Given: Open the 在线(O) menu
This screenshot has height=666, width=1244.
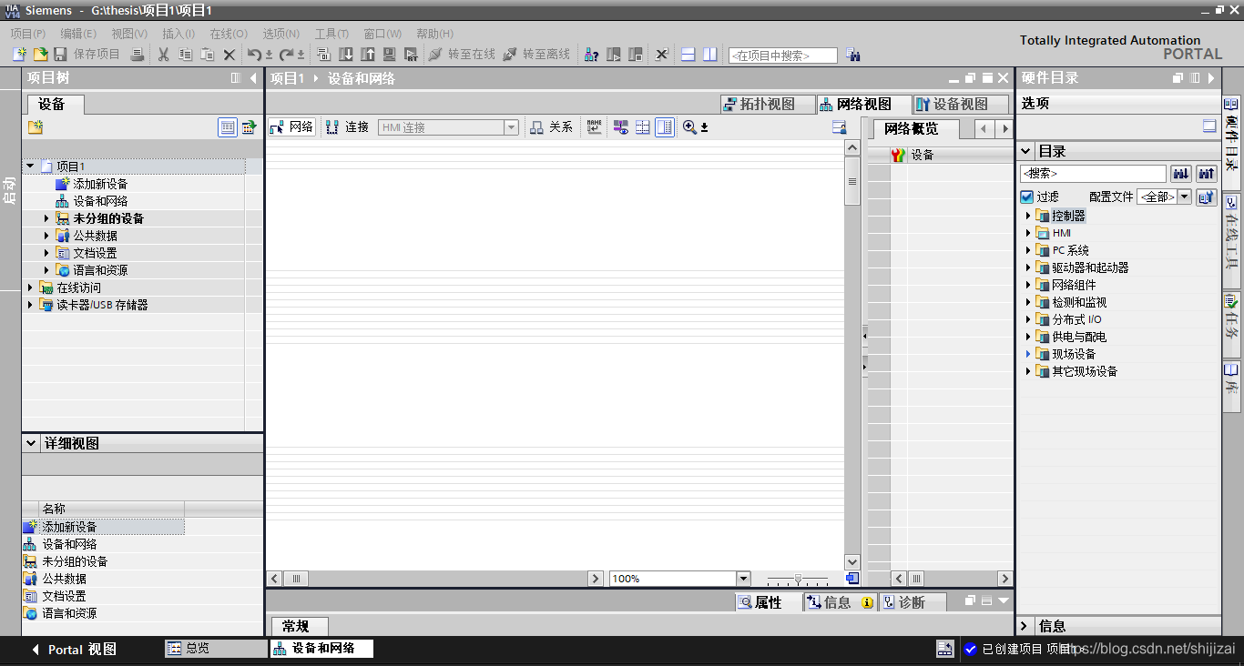Looking at the screenshot, I should 229,34.
